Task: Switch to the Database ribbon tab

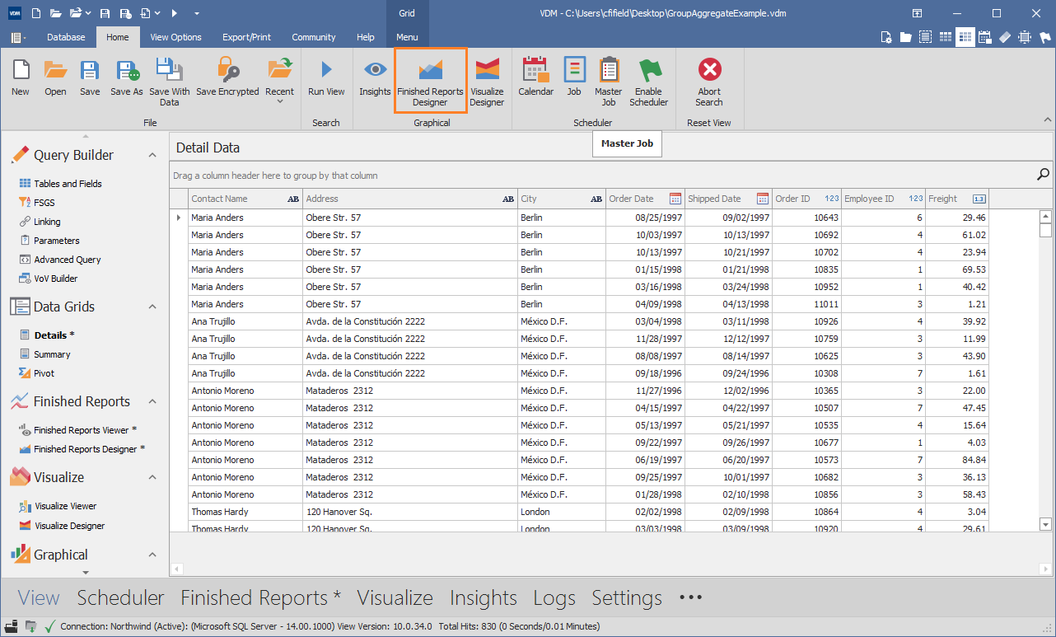Action: 66,37
